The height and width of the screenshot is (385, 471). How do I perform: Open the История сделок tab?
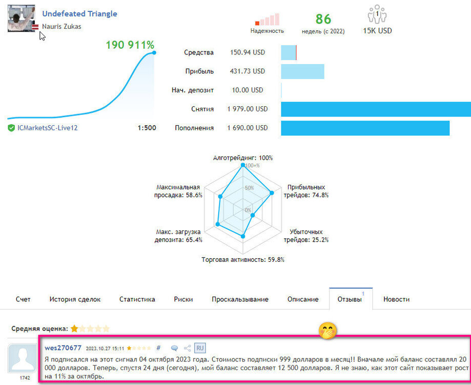point(75,299)
